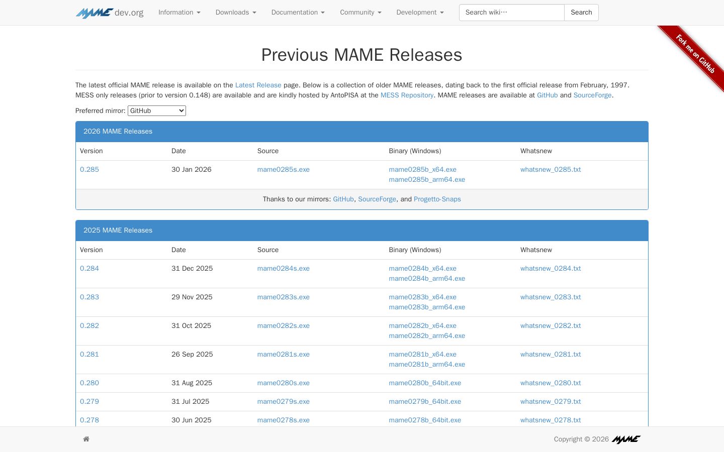Download mame0284b_x64.exe binary

point(423,269)
